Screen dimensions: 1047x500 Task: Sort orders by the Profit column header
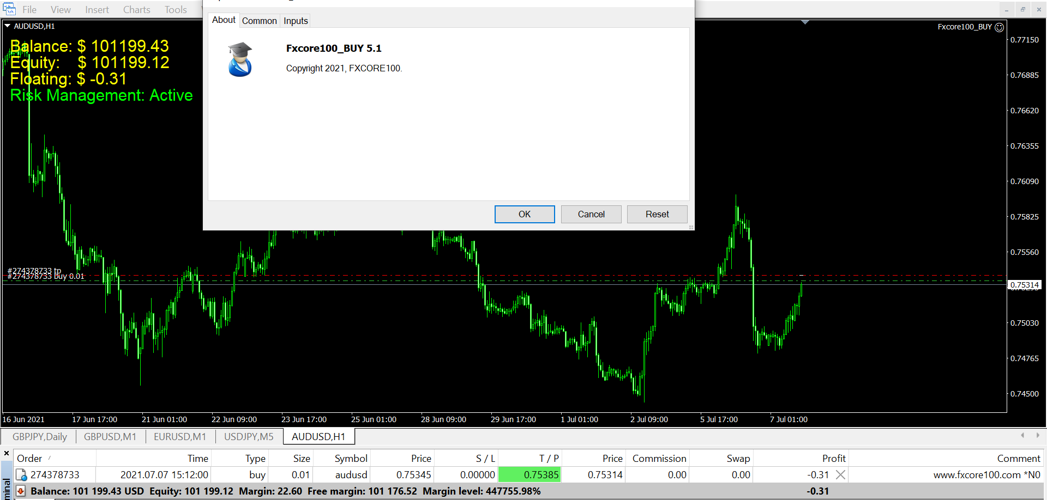(x=833, y=459)
